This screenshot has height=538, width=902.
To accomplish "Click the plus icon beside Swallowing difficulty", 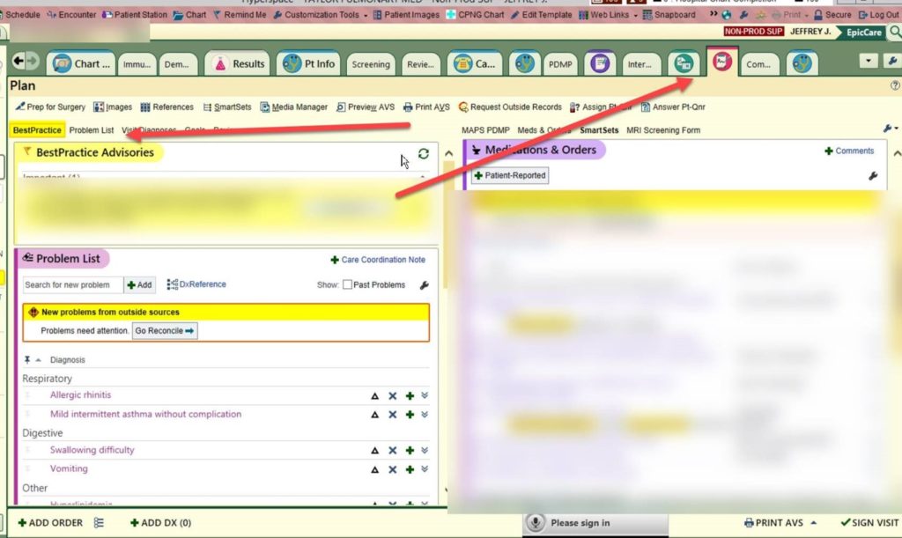I will coord(410,451).
